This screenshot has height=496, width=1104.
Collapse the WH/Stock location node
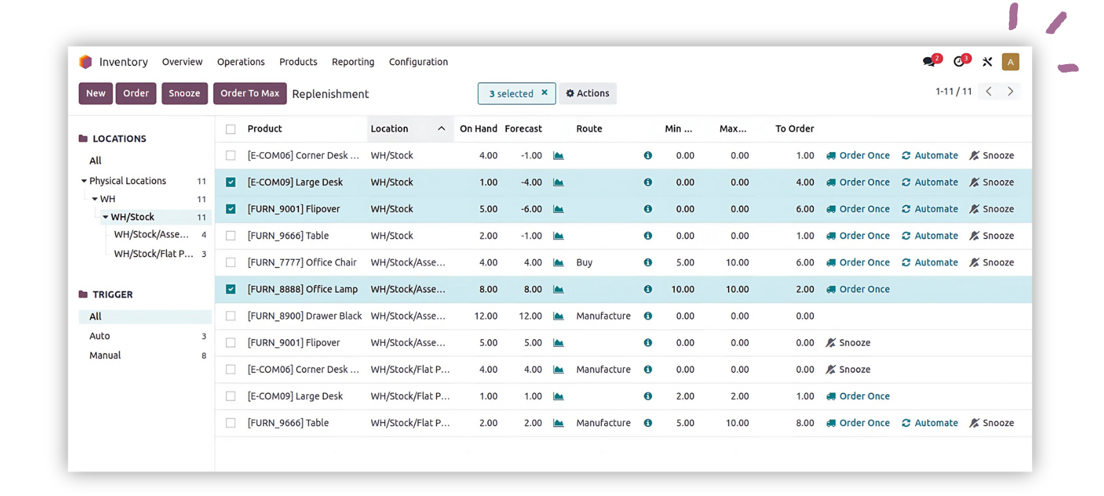105,217
